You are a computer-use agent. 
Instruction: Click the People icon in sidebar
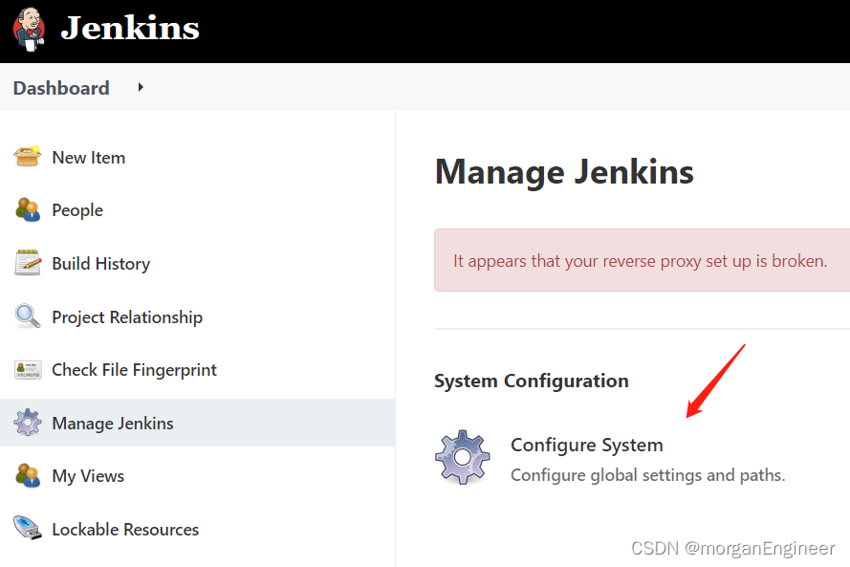(x=28, y=209)
